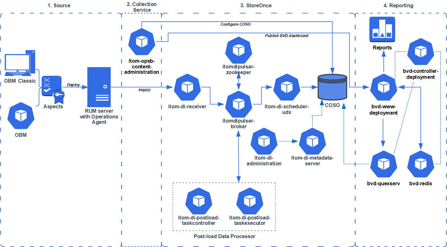Click the 'OBM Classic' text label
Screen dimensions: 447x247
click(x=20, y=81)
